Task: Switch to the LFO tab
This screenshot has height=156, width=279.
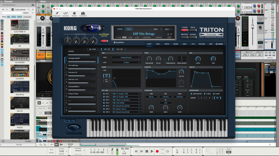Action: 193,44
